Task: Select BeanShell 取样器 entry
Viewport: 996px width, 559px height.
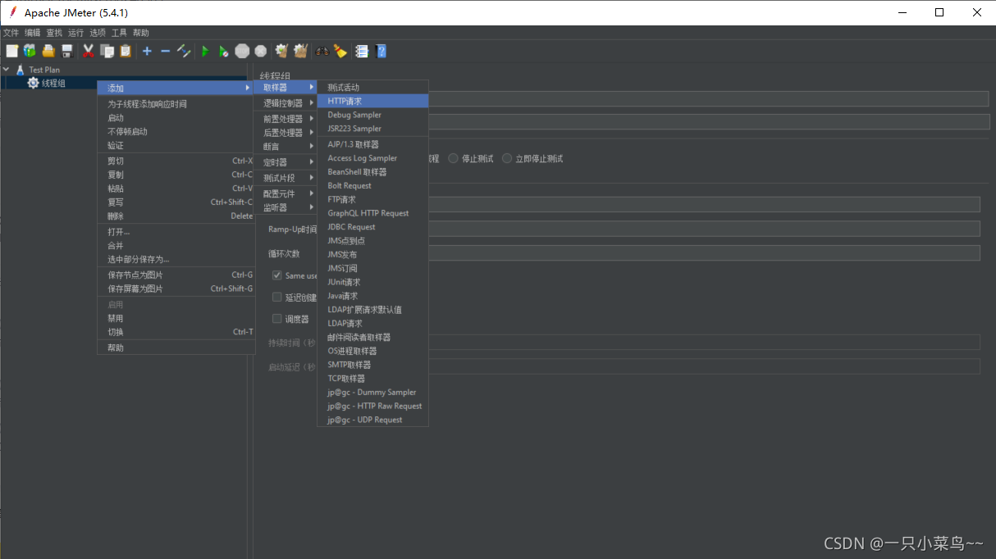Action: [372, 172]
